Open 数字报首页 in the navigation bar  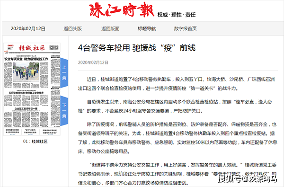click(185, 28)
